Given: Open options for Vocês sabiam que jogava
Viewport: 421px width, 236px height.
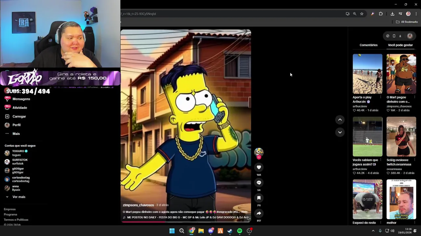Looking at the screenshot, I should pos(381,160).
